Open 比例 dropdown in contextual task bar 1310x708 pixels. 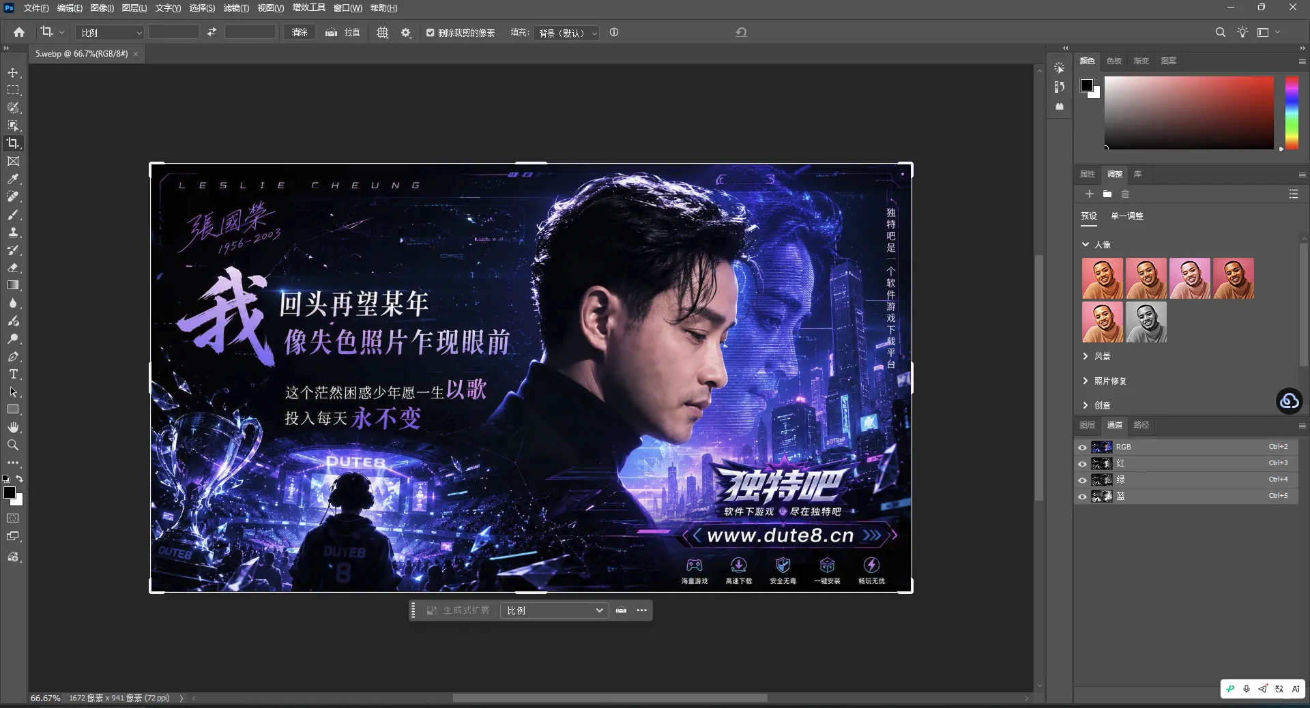(x=553, y=610)
